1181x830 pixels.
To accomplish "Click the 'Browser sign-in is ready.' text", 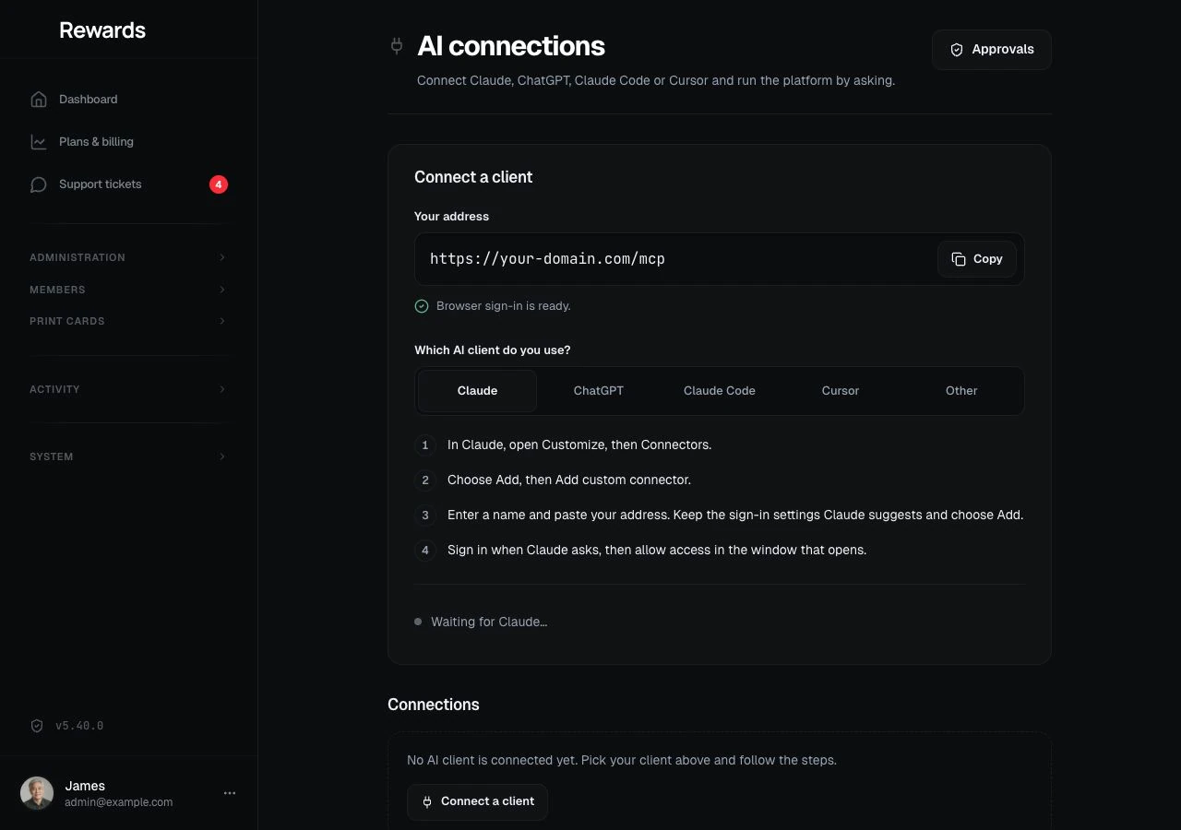I will tap(504, 306).
